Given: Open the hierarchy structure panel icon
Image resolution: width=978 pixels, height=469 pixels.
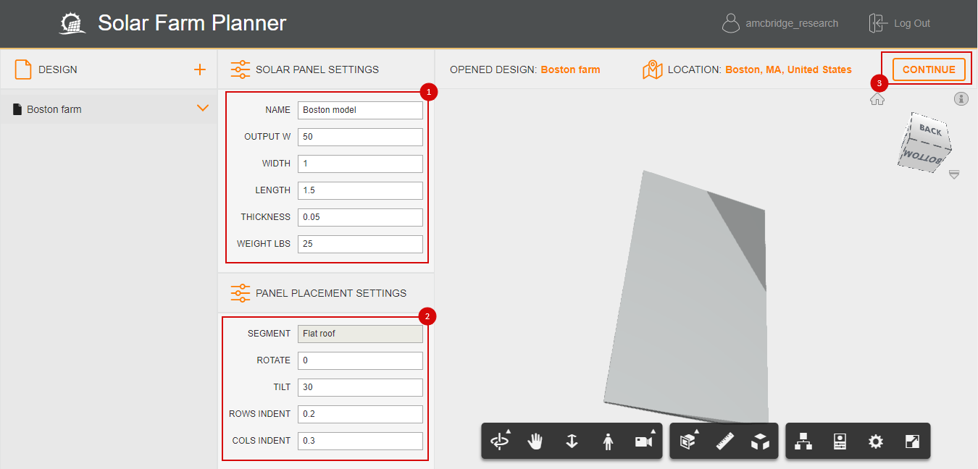Looking at the screenshot, I should pyautogui.click(x=803, y=441).
